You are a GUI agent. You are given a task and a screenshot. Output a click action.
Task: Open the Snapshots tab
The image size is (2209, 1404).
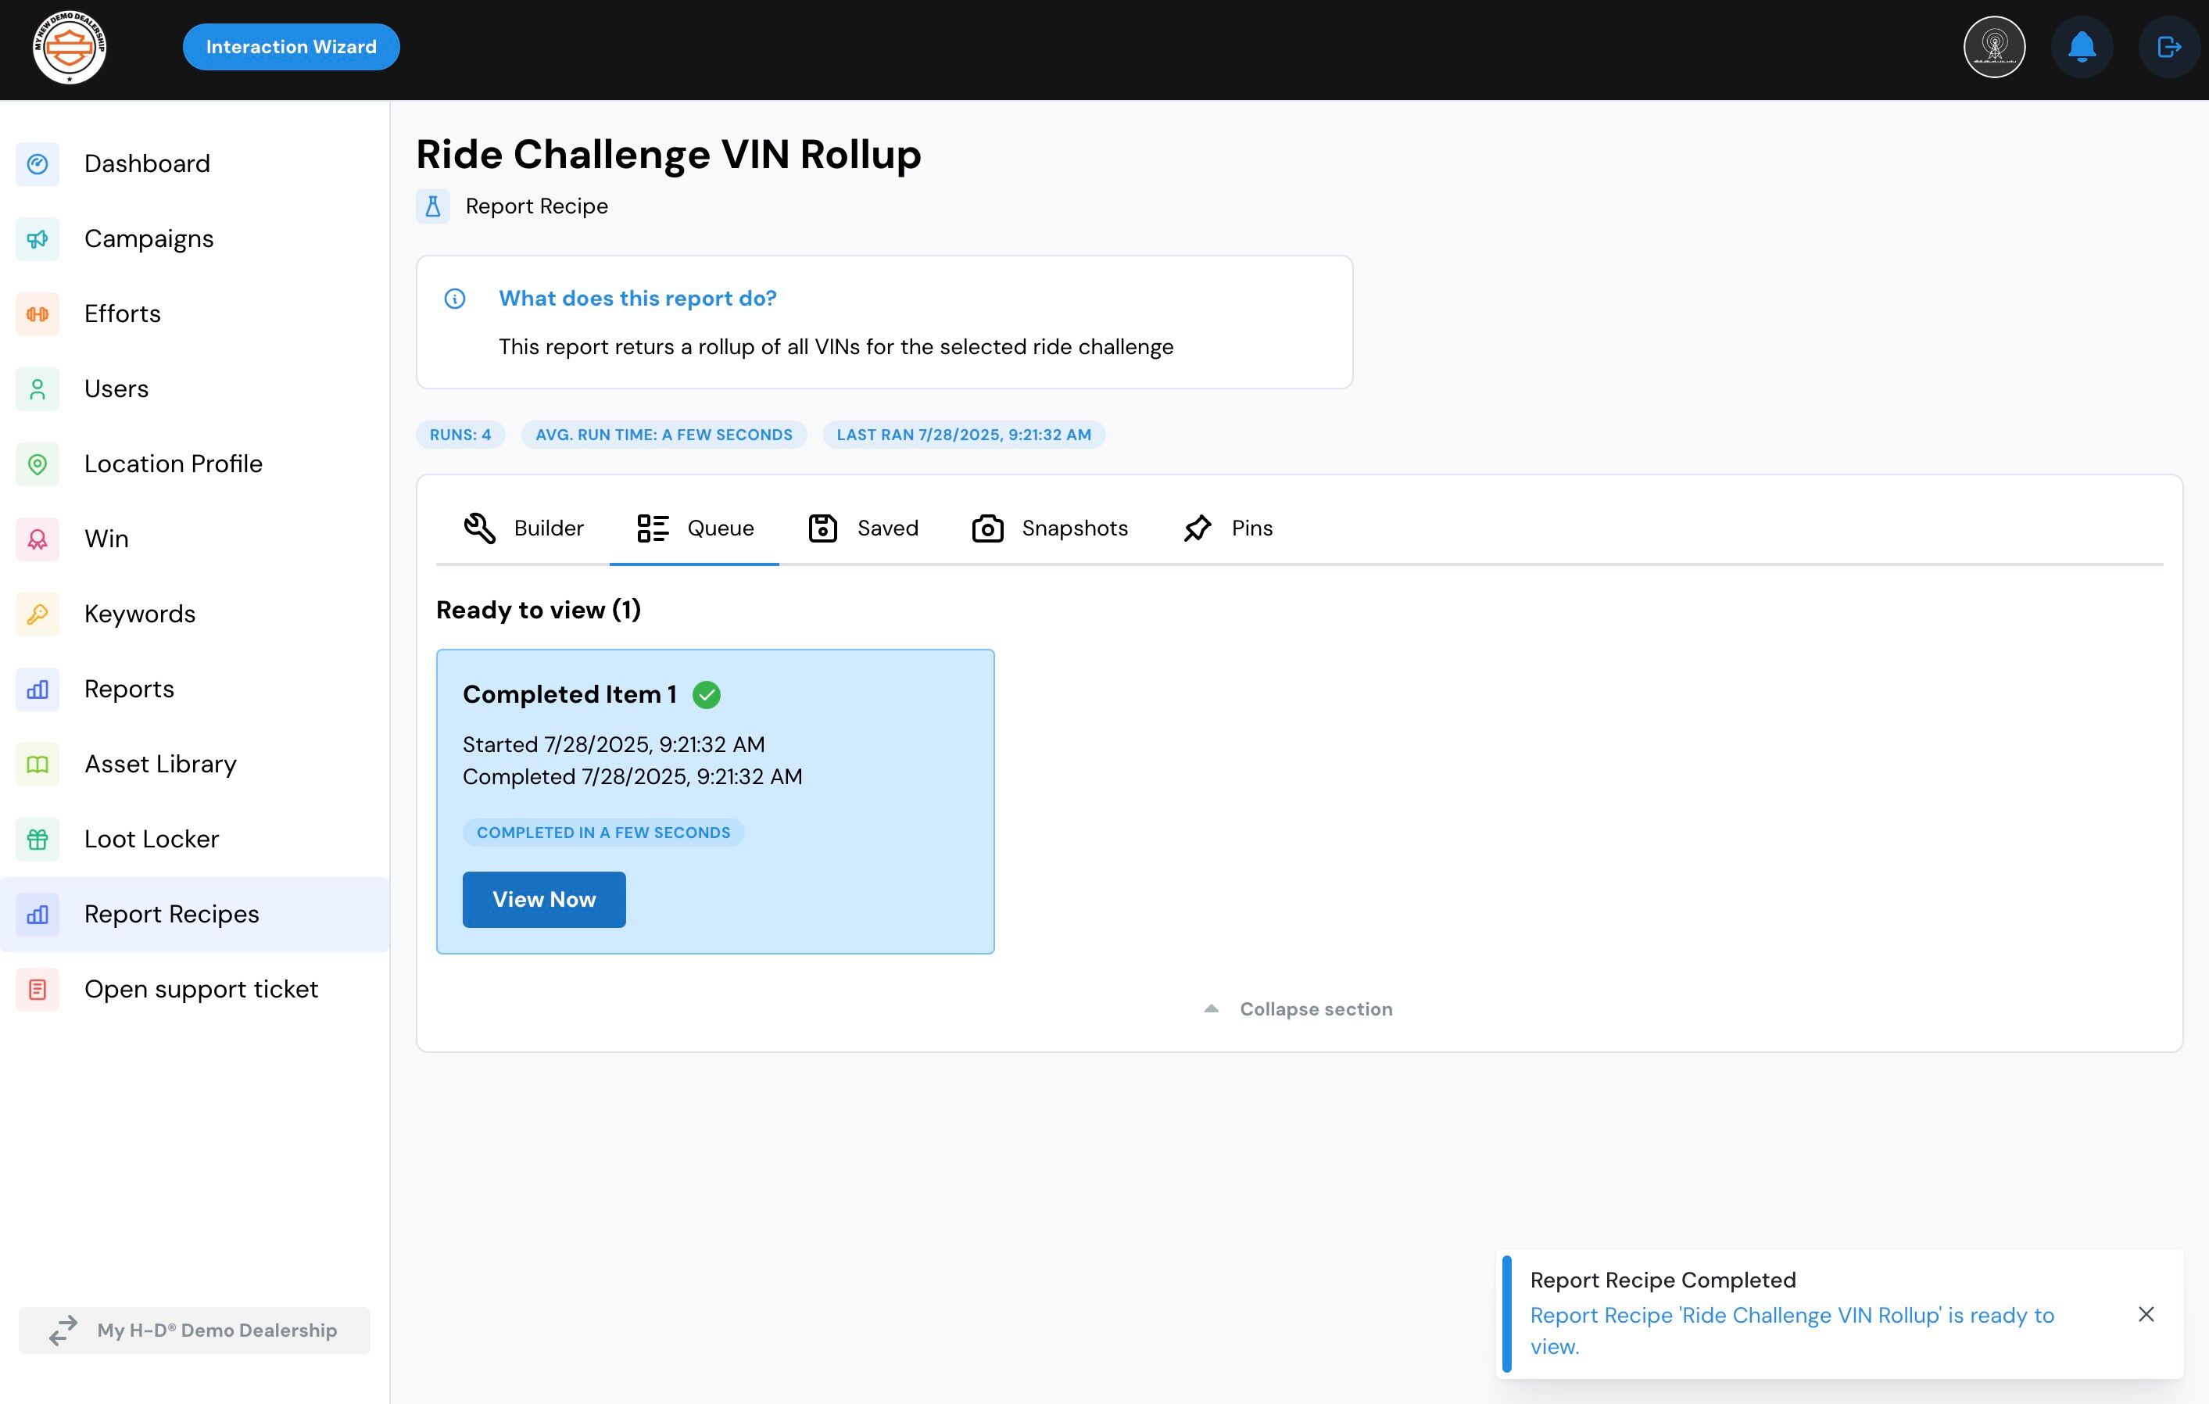pos(1051,528)
